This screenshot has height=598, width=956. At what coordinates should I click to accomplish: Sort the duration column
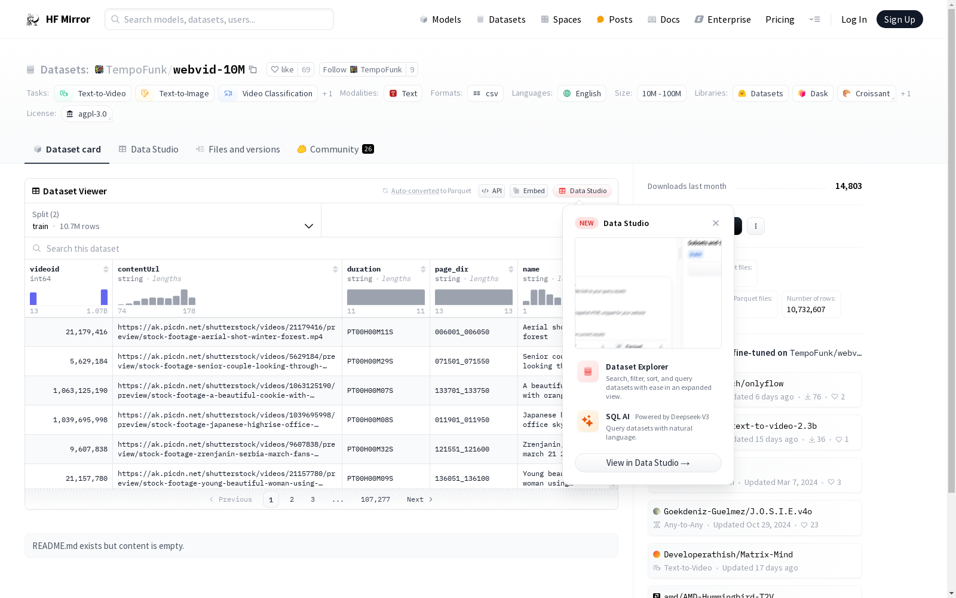coord(423,269)
